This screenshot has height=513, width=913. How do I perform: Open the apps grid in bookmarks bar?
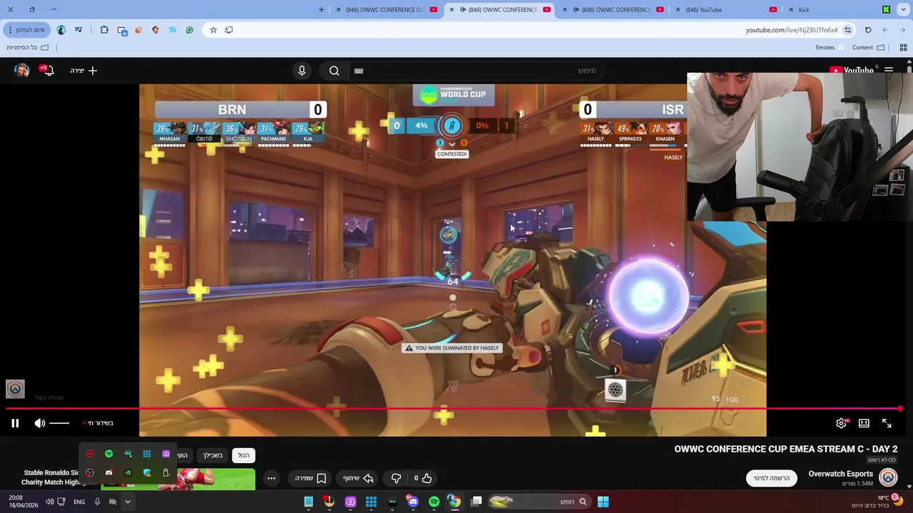[x=903, y=48]
